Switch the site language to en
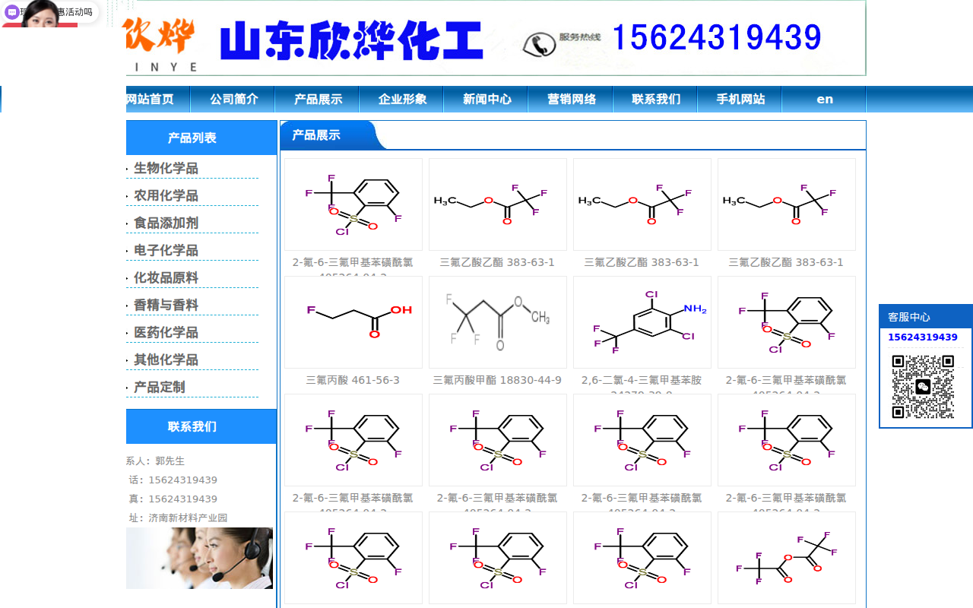Screen dimensions: 973x608 [824, 99]
